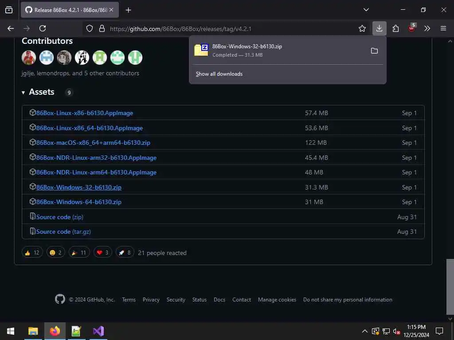Select the Release 86Box 4.2.1 tab
This screenshot has width=454, height=340.
(70, 10)
